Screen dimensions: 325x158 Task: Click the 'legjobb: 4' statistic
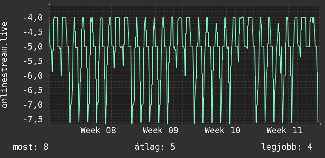[287, 147]
